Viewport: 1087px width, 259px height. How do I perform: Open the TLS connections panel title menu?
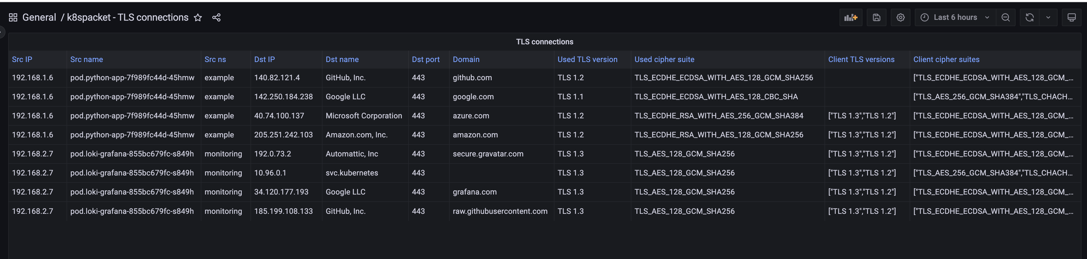click(x=544, y=42)
